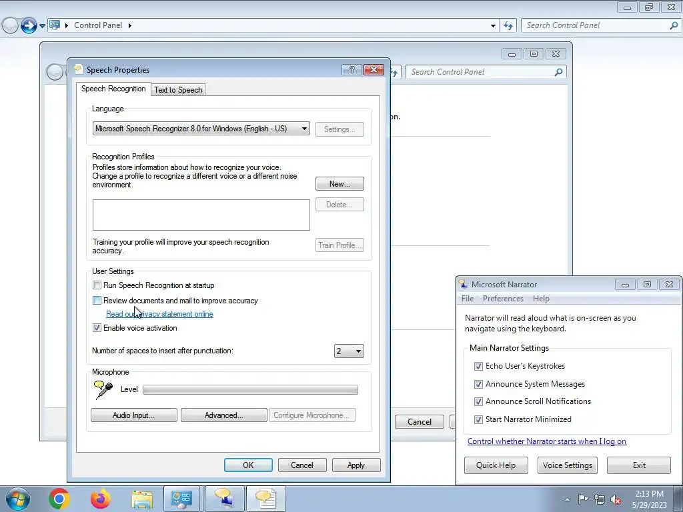The image size is (683, 512).
Task: Open number of spaces after punctuation dropdown
Action: click(x=349, y=351)
